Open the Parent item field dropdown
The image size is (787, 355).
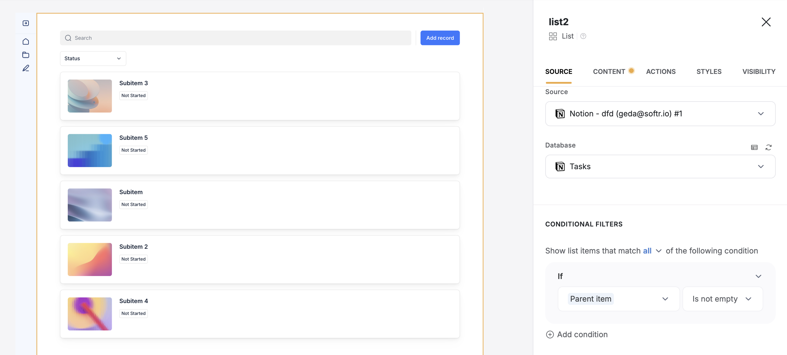point(618,299)
